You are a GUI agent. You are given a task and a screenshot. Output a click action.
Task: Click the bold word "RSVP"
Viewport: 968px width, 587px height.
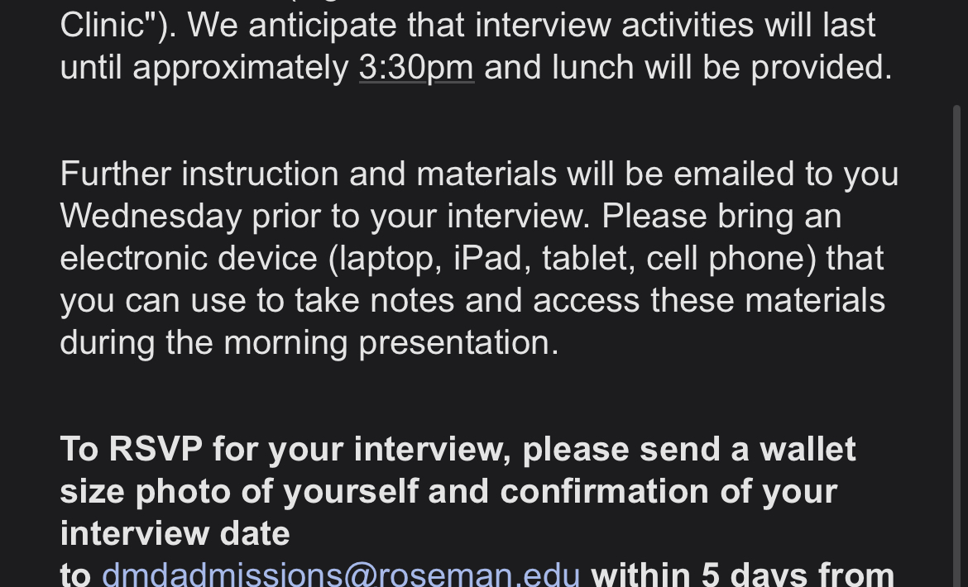pos(156,449)
